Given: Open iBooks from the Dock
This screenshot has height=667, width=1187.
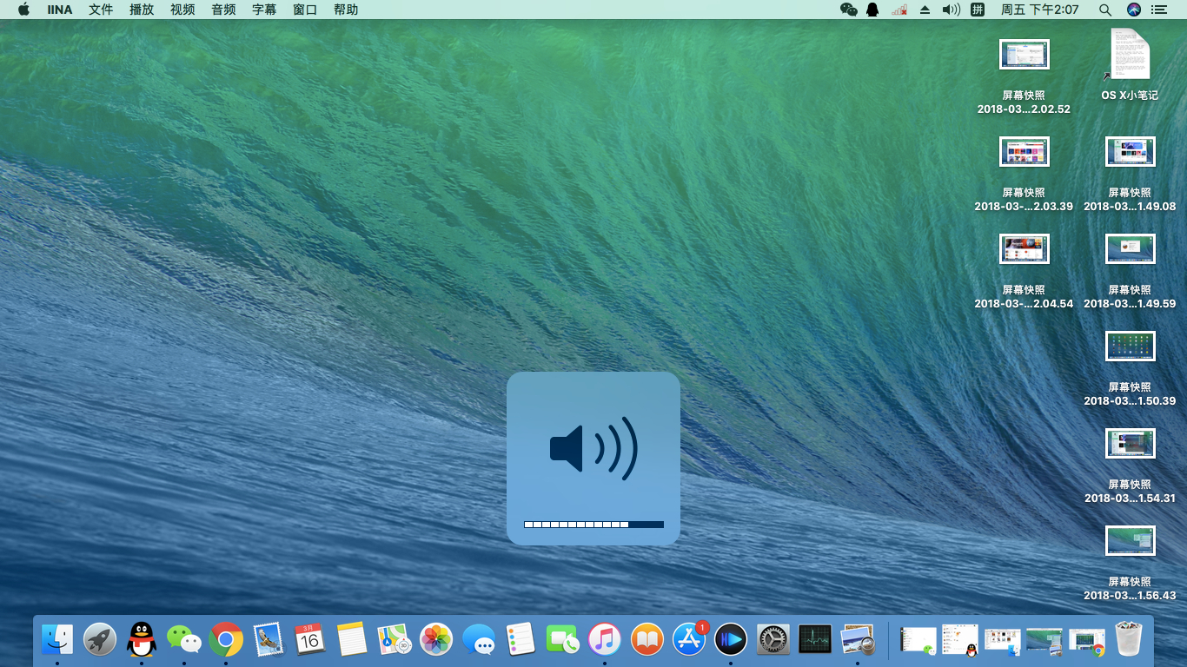Looking at the screenshot, I should point(647,640).
